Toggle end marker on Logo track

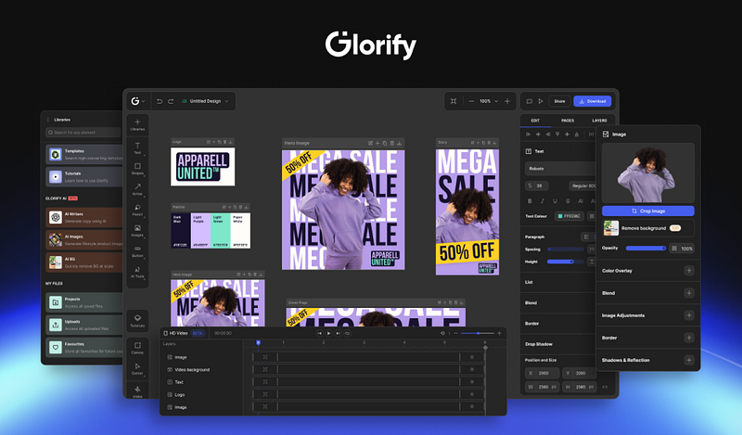point(472,394)
